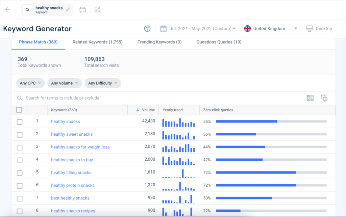This screenshot has height=217, width=346.
Task: Click the Desktop monitor icon
Action: pos(310,29)
